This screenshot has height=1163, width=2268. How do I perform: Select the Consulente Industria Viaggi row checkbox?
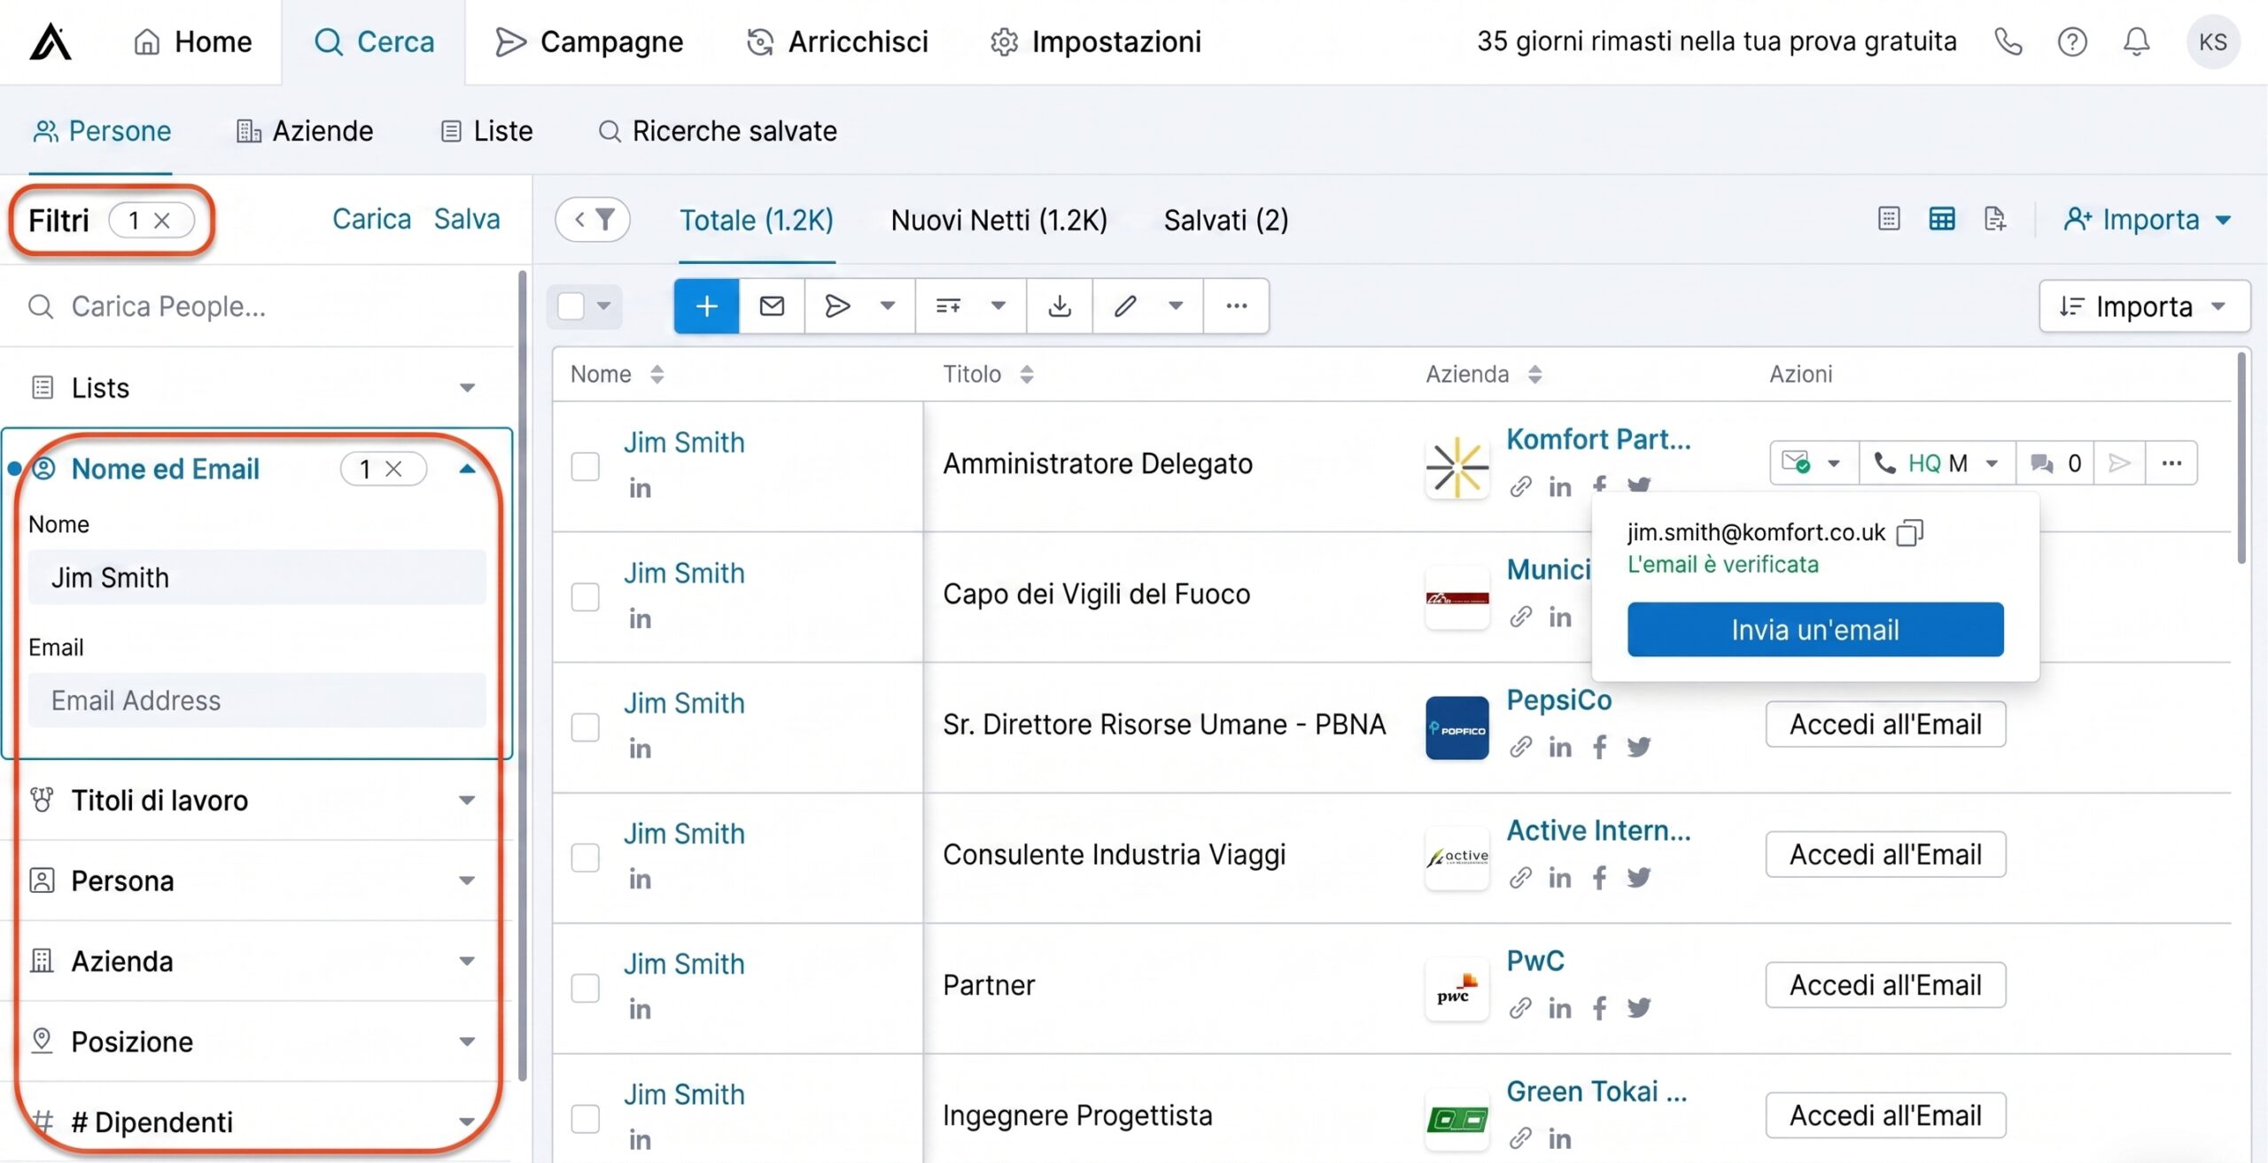585,857
